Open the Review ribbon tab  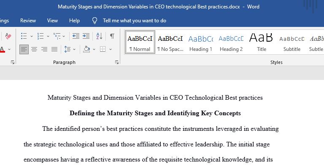pos(28,21)
